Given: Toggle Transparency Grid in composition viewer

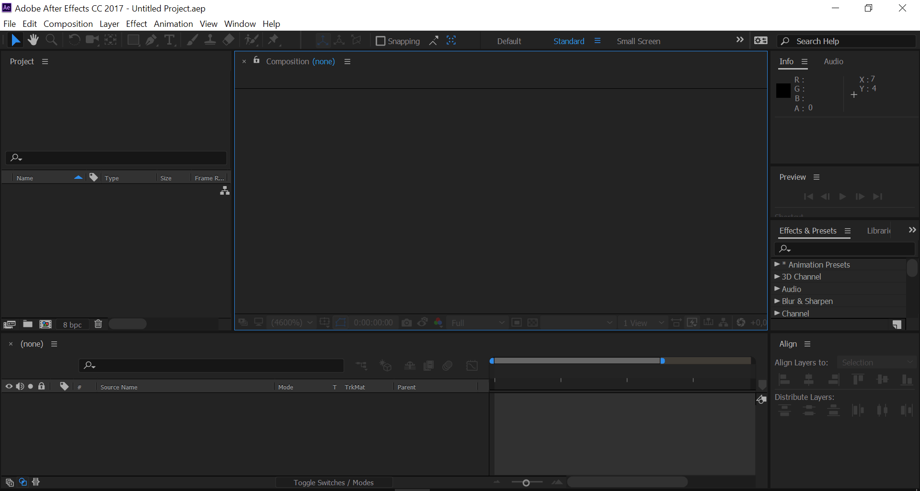Looking at the screenshot, I should pyautogui.click(x=532, y=323).
